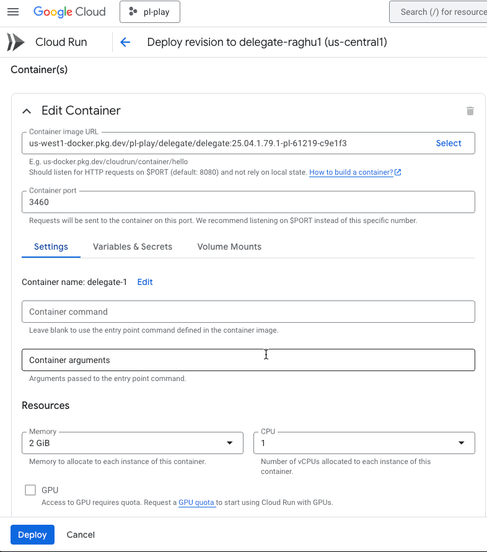This screenshot has width=487, height=552.
Task: Click the Google Cloud logo
Action: coord(69,12)
